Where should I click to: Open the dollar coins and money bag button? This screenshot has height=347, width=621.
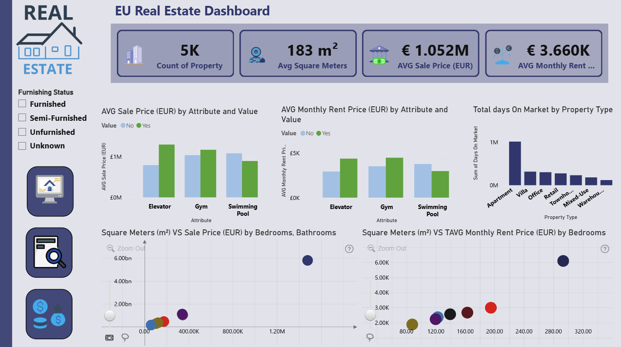tap(49, 314)
